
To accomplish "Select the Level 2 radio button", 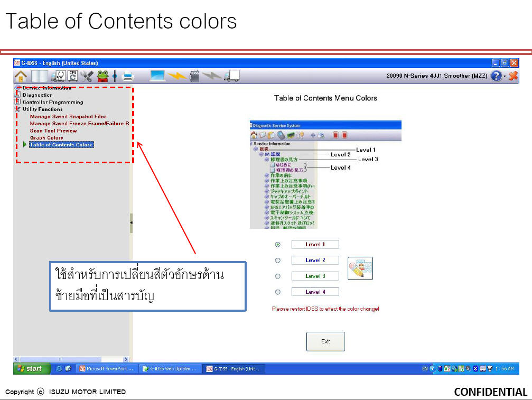I will coord(278,260).
